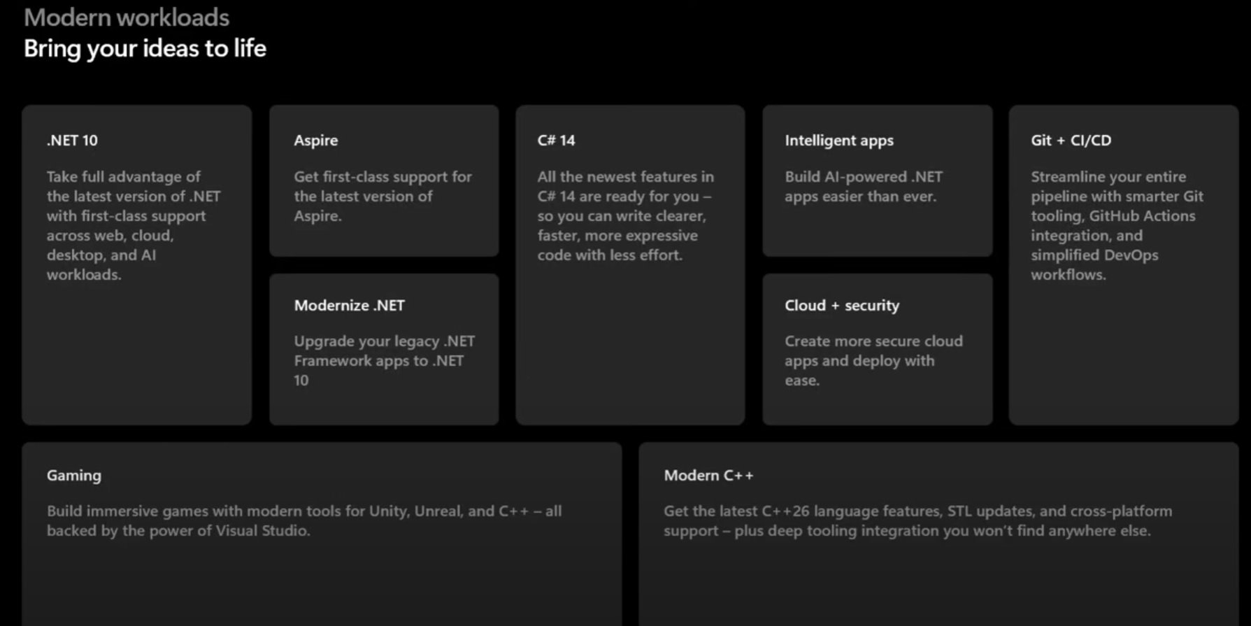Click 'Streamline your entire pipeline' description
The width and height of the screenshot is (1251, 626).
point(1117,225)
